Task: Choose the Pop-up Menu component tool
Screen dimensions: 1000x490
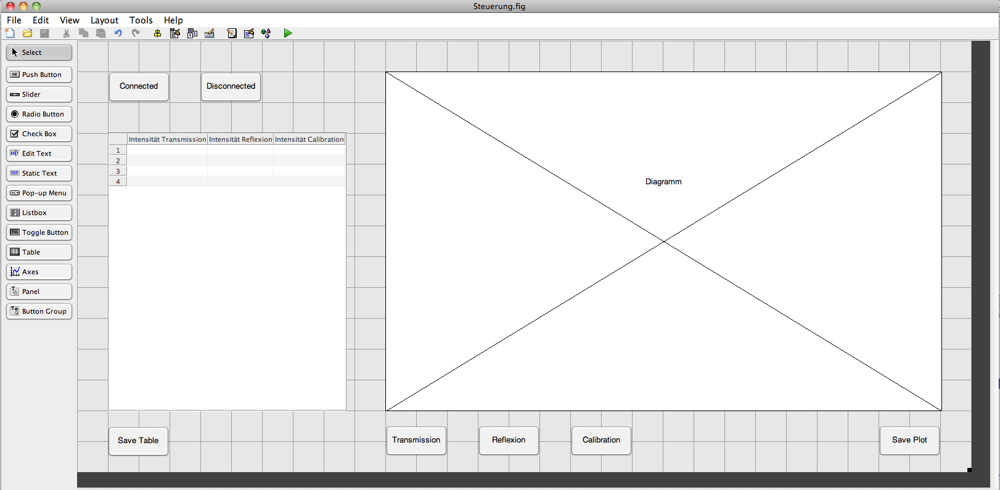Action: pos(39,193)
